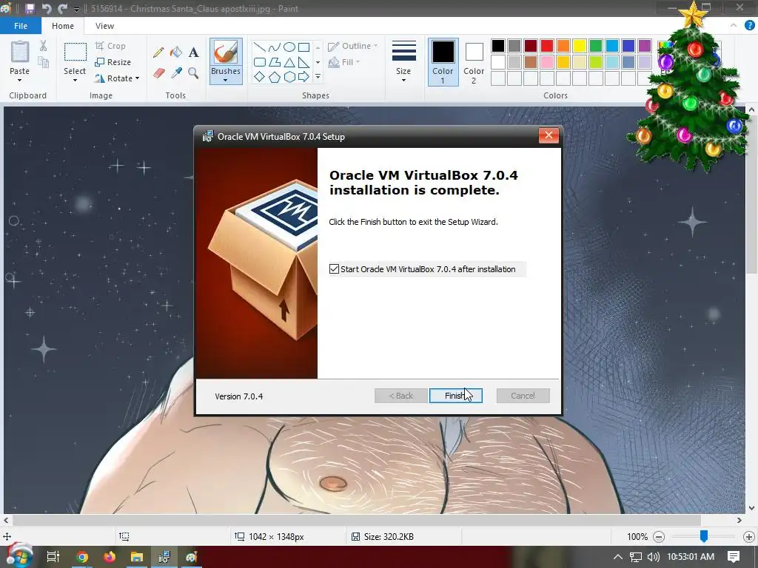Click the horizontal scrollbar right arrow
758x568 pixels.
point(739,520)
